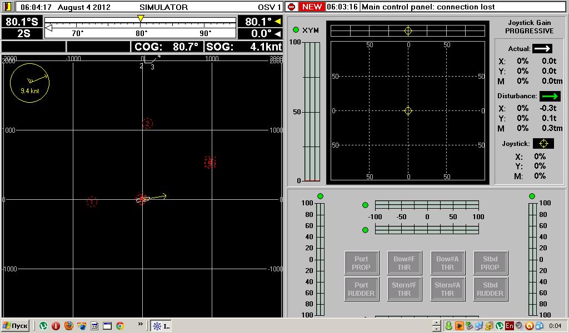Switch to the simulator taskbar window button

pyautogui.click(x=161, y=326)
